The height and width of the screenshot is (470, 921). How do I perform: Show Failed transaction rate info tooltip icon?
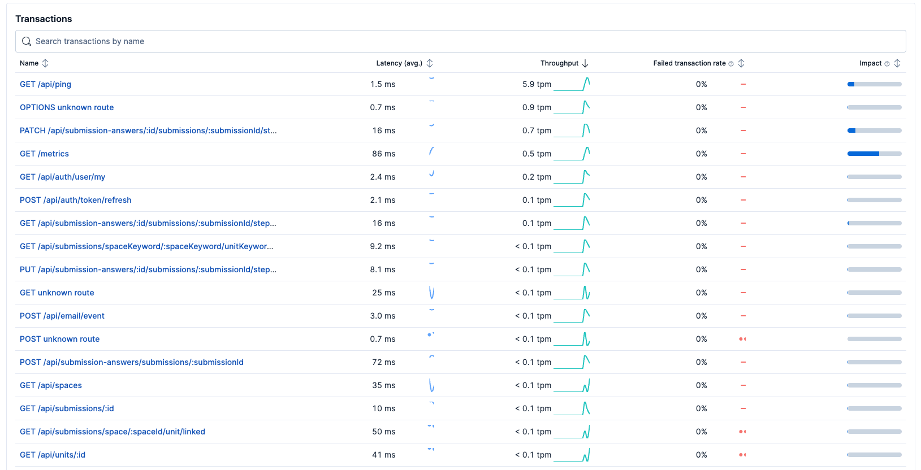pyautogui.click(x=731, y=64)
